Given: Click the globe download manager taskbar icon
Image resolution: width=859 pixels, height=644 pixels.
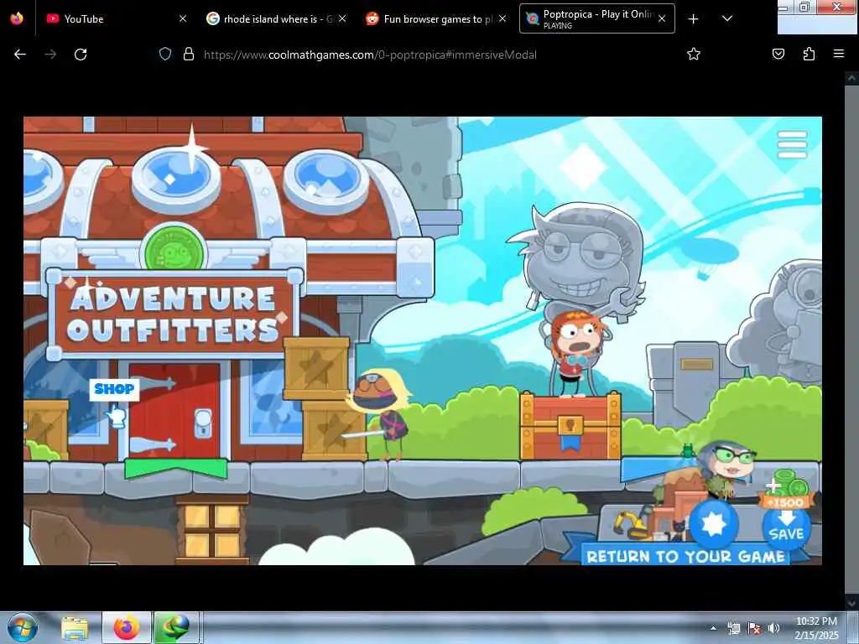Looking at the screenshot, I should (x=176, y=628).
